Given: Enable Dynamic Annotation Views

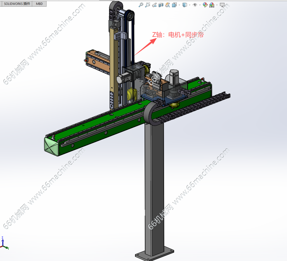Looking at the screenshot, I should coord(168,5).
